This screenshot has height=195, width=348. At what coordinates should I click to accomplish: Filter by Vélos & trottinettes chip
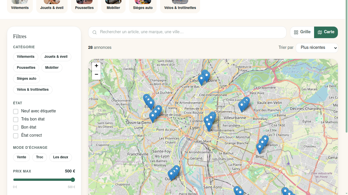pos(33,90)
